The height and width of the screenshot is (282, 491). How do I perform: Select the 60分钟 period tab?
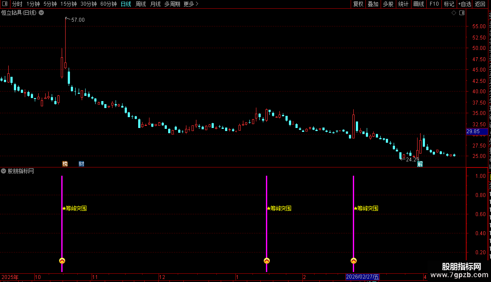pos(108,4)
